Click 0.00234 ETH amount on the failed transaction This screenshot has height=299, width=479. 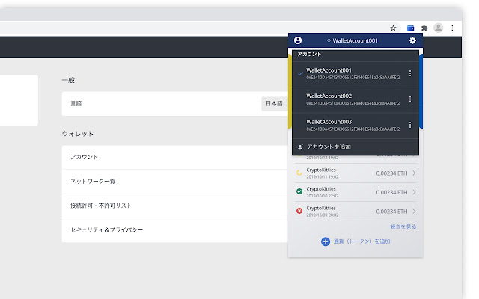pyautogui.click(x=391, y=212)
